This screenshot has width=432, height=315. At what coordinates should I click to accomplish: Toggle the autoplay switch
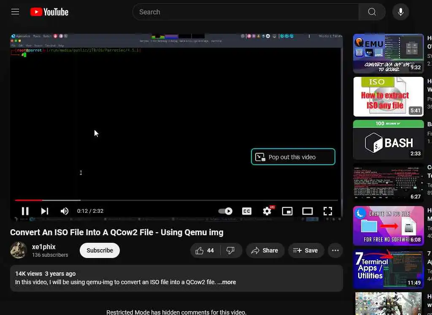point(225,211)
